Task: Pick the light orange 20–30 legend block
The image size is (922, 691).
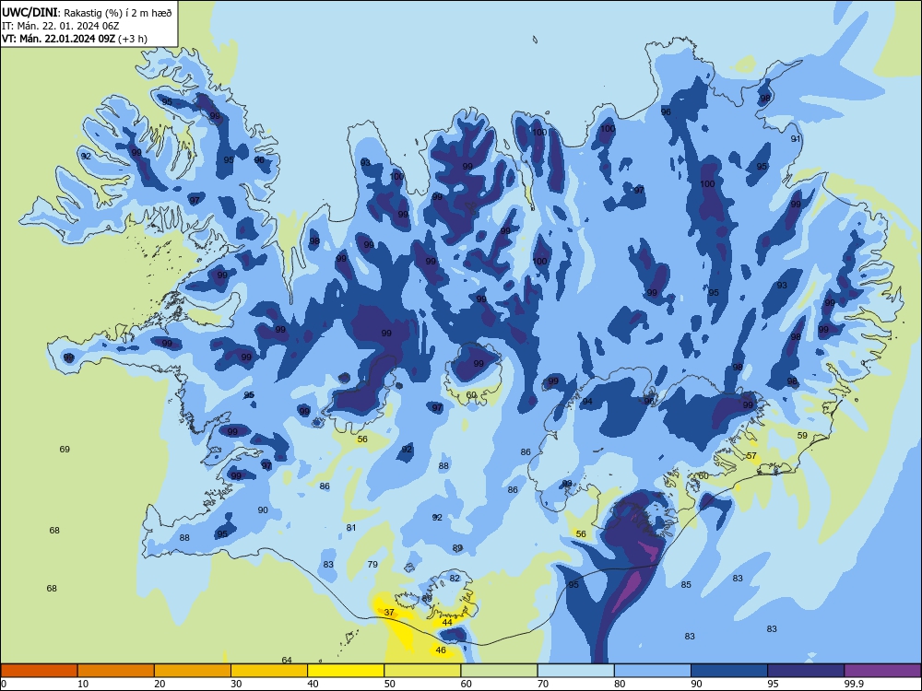Action: tap(193, 671)
